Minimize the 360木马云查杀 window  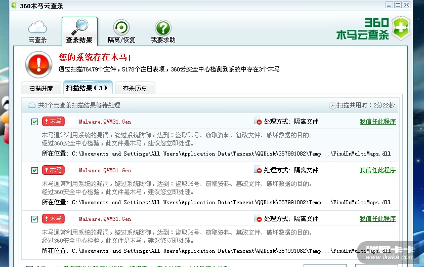[x=389, y=5]
